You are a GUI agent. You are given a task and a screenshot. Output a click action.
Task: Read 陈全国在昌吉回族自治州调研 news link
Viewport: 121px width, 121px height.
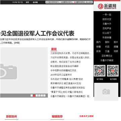[x=64, y=66]
